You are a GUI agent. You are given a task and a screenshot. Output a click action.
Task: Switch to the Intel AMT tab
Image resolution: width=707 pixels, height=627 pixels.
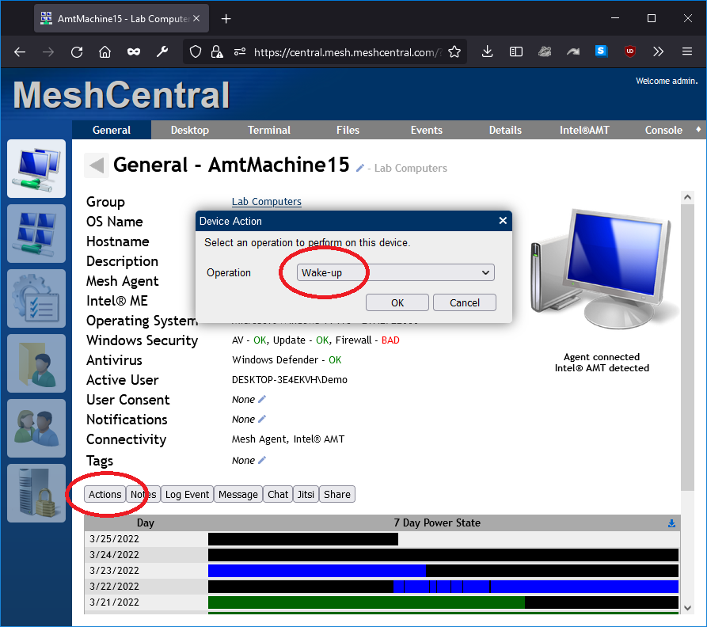point(584,130)
